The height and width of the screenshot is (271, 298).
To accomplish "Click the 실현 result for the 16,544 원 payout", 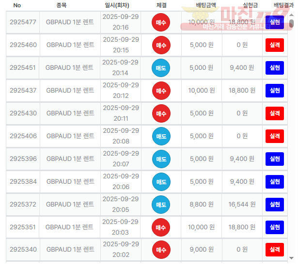I will pos(275,205).
